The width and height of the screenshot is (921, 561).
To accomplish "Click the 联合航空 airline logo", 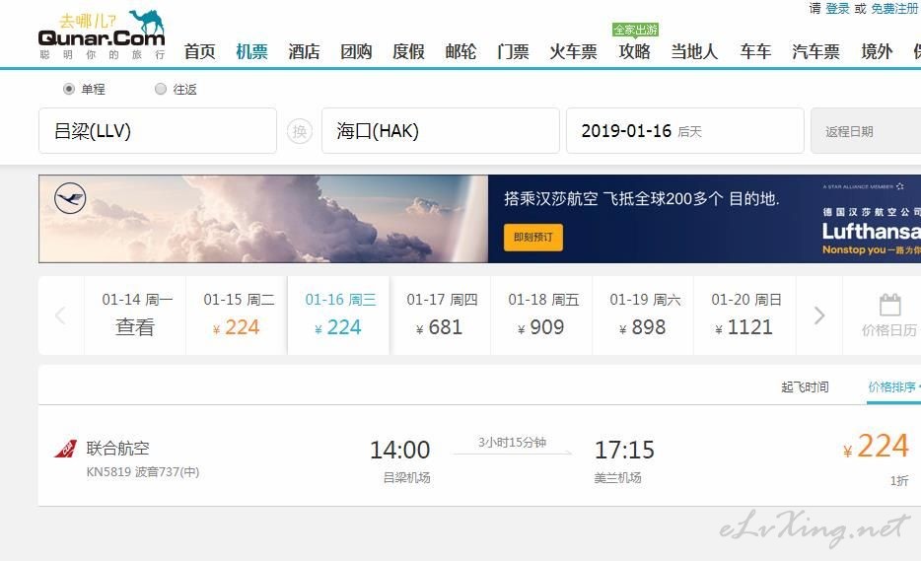I will 66,449.
